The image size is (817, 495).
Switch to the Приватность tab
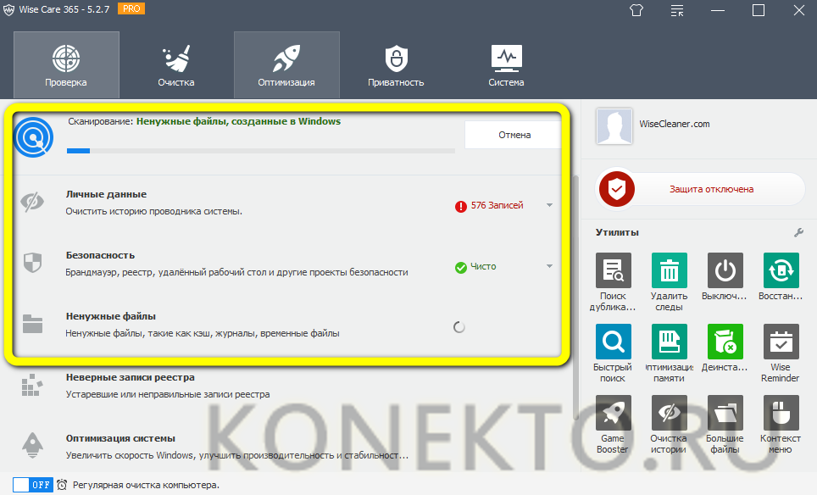click(396, 66)
